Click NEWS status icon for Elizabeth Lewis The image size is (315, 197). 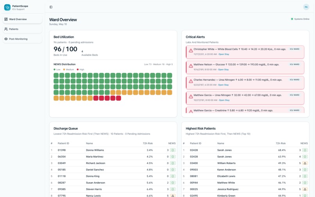point(305,176)
